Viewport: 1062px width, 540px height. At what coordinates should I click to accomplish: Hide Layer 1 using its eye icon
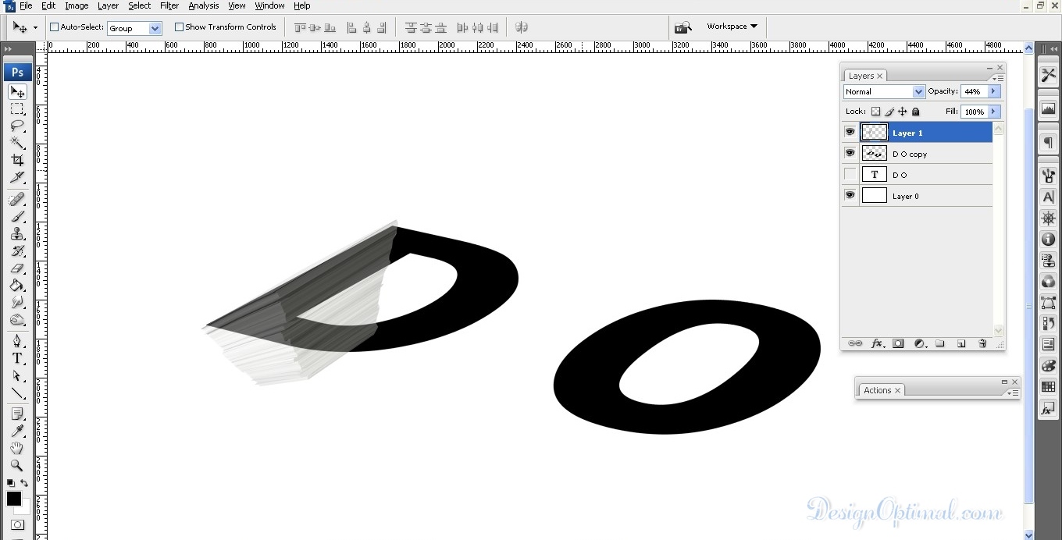tap(850, 132)
